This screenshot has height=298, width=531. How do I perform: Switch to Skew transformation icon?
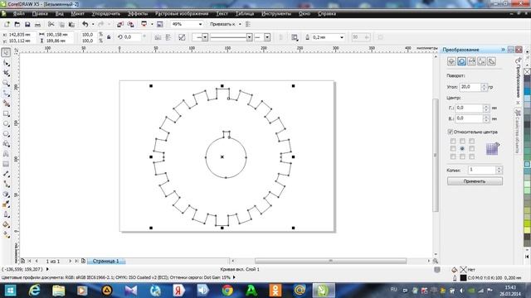(492, 61)
